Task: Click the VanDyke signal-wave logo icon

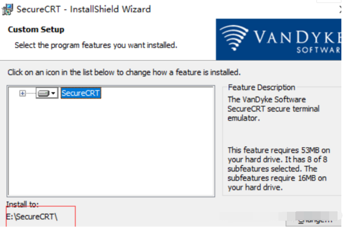Action: (x=235, y=38)
